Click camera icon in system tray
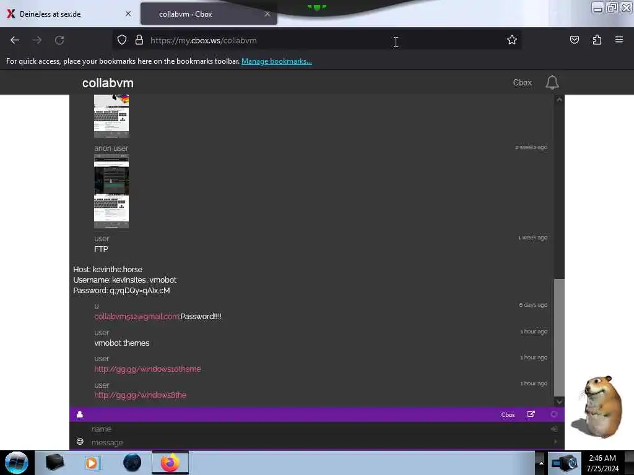Screen dimensions: 634x475 pyautogui.click(x=565, y=463)
